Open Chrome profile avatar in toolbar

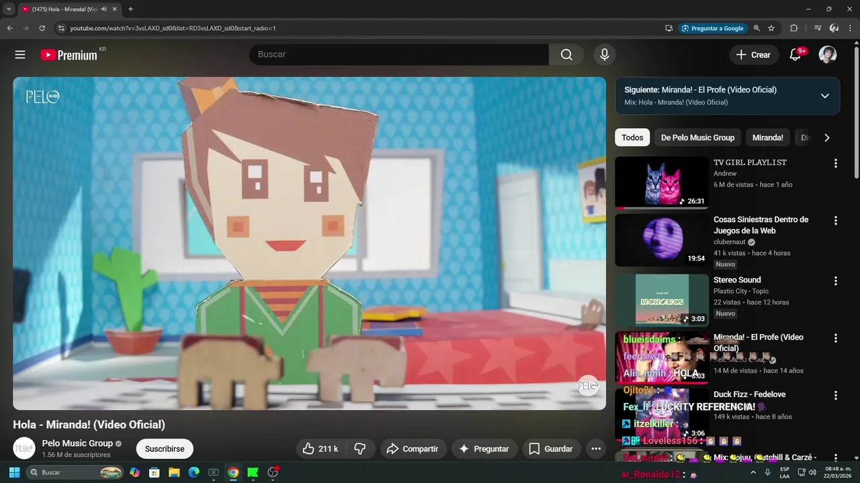tap(834, 28)
